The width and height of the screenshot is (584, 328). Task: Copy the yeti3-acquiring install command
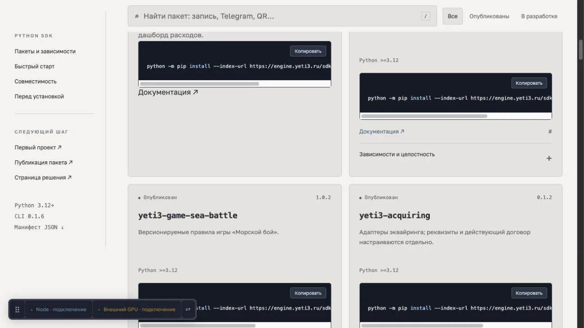(x=529, y=293)
